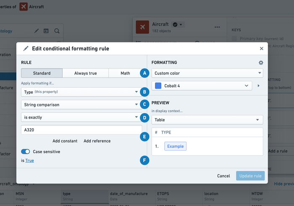Open the three-dot menu on Aircraft card
The image size is (294, 206).
217,27
